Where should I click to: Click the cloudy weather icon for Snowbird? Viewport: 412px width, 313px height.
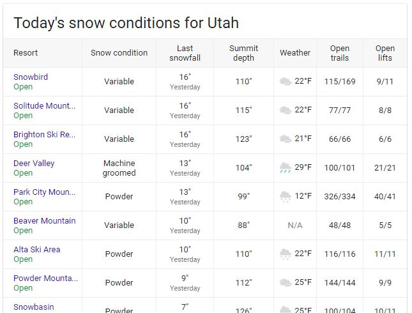(x=286, y=81)
